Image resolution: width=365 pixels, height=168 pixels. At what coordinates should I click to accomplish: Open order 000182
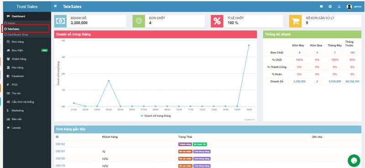(60, 144)
